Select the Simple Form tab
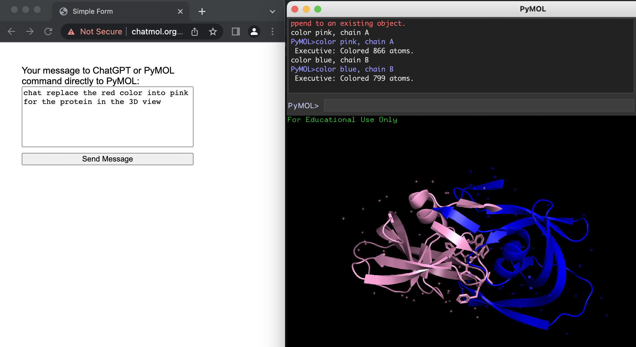Viewport: 636px width, 347px height. 121,11
